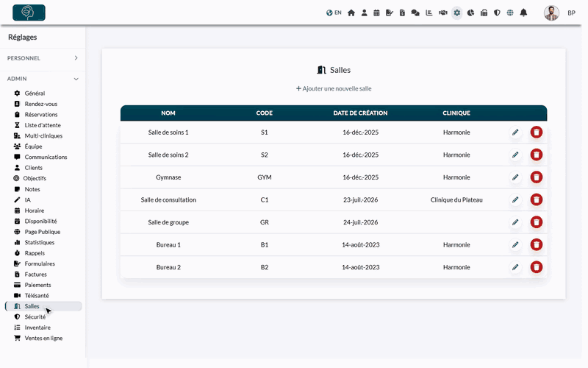Viewport: 588px width, 368px height.
Task: Open the home icon in top navigation
Action: click(351, 13)
